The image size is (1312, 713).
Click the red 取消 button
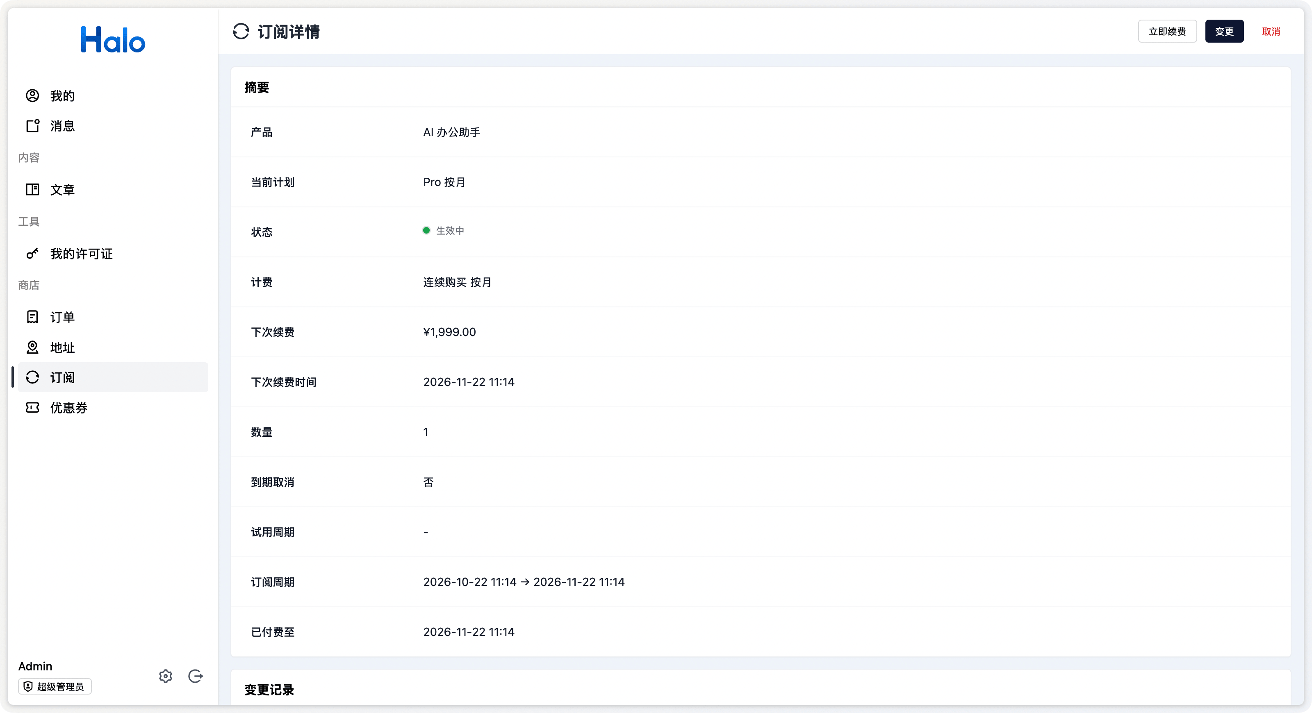tap(1271, 32)
